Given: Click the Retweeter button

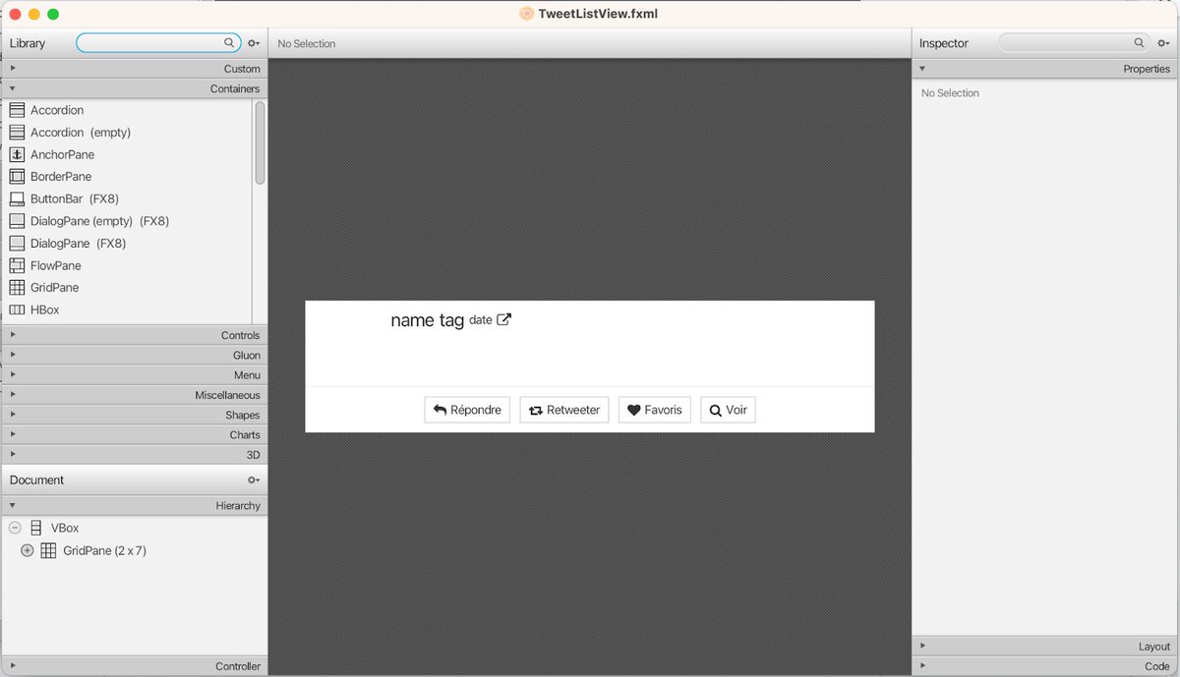Looking at the screenshot, I should coord(564,410).
